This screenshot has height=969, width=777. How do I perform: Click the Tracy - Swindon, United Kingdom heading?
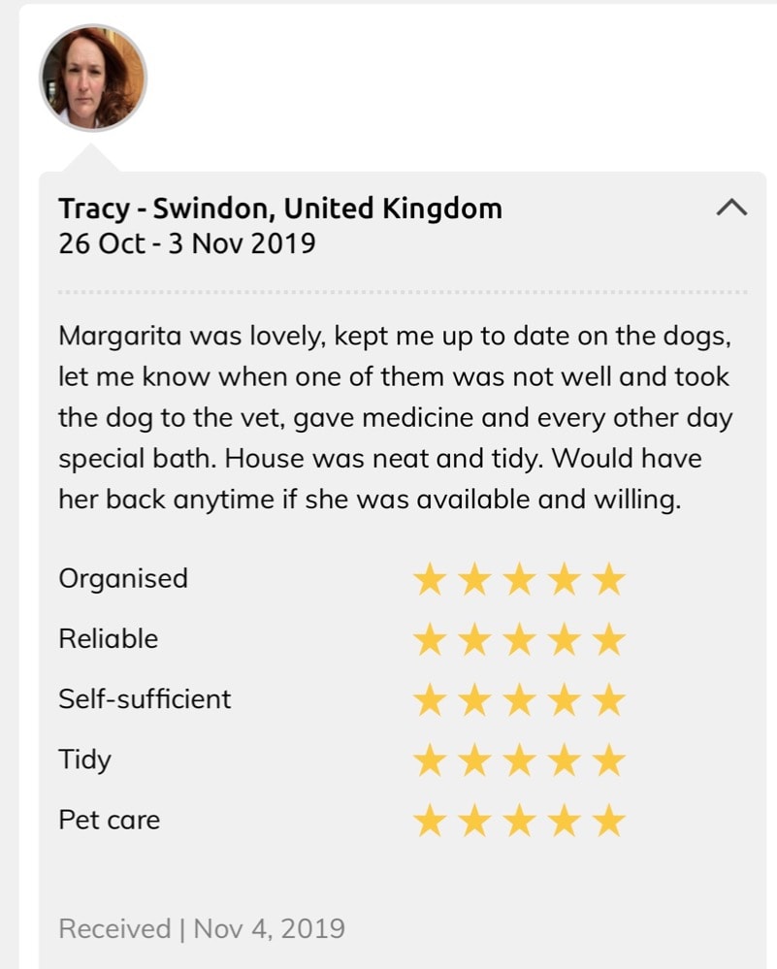point(280,208)
